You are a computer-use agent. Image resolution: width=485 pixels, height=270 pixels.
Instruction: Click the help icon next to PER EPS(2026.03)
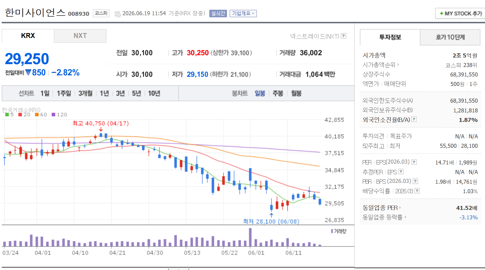[414, 162]
